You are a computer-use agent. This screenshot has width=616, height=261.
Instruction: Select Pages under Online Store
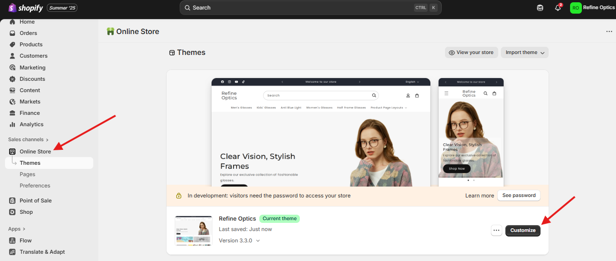tap(27, 174)
